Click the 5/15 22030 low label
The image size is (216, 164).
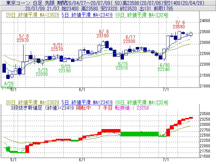coord(42,72)
